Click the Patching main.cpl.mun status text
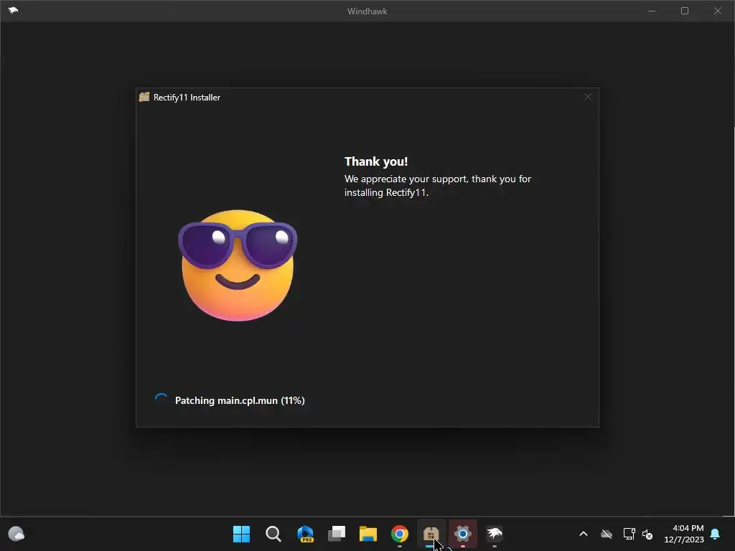This screenshot has height=551, width=735. click(240, 400)
